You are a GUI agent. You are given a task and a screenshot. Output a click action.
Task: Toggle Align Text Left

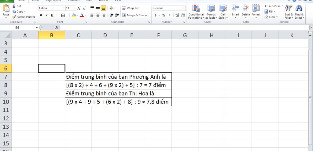92,15
